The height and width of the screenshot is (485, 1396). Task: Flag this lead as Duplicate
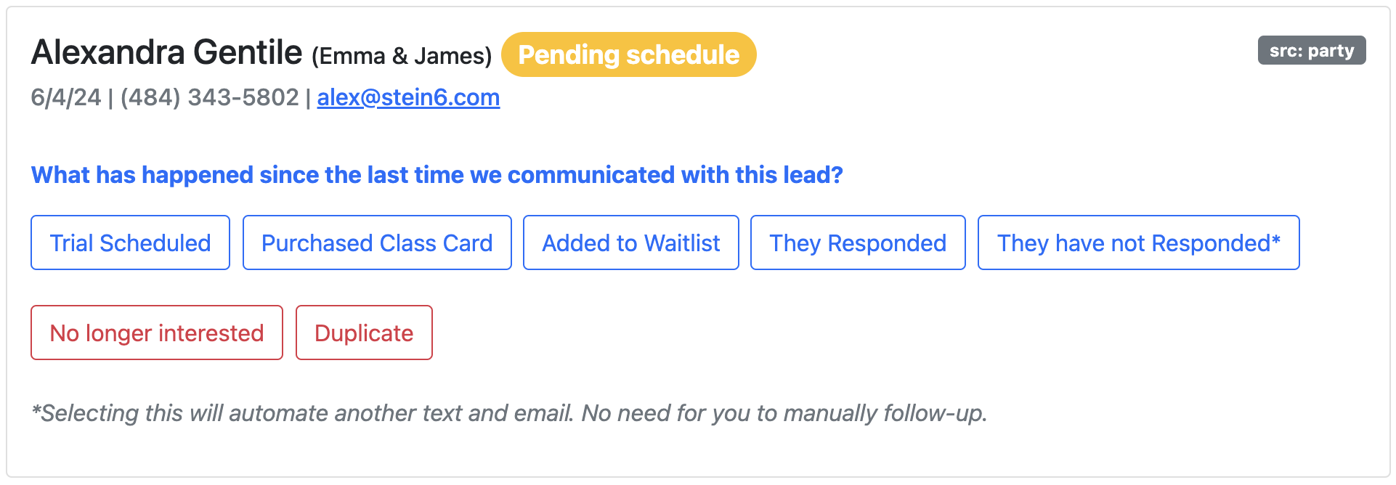364,333
